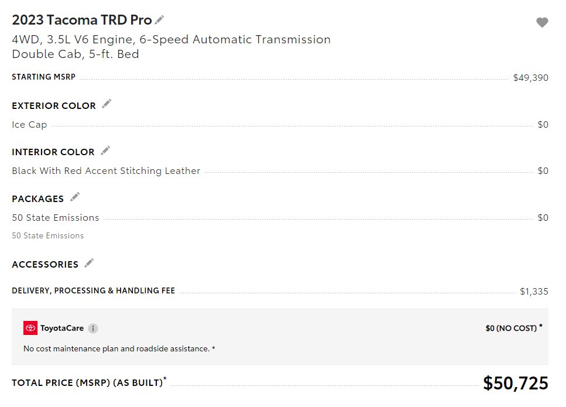
Task: Edit Interior Color using its pencil icon
Action: pyautogui.click(x=105, y=151)
